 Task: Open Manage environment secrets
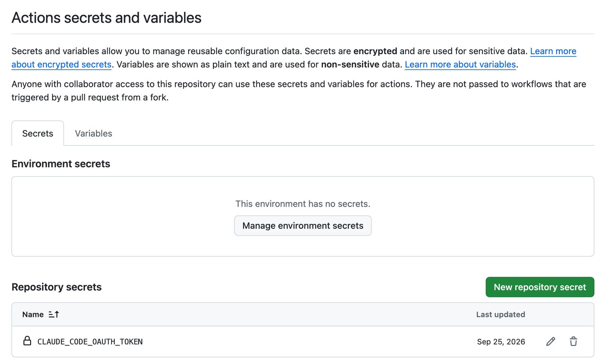tap(303, 225)
